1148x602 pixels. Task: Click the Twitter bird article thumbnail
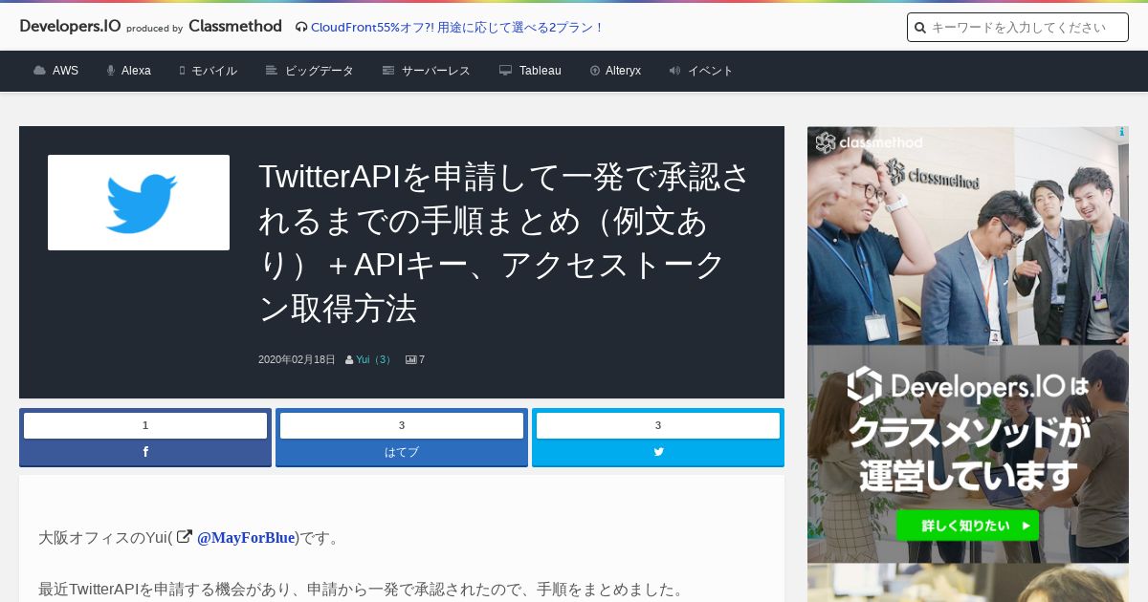point(139,203)
